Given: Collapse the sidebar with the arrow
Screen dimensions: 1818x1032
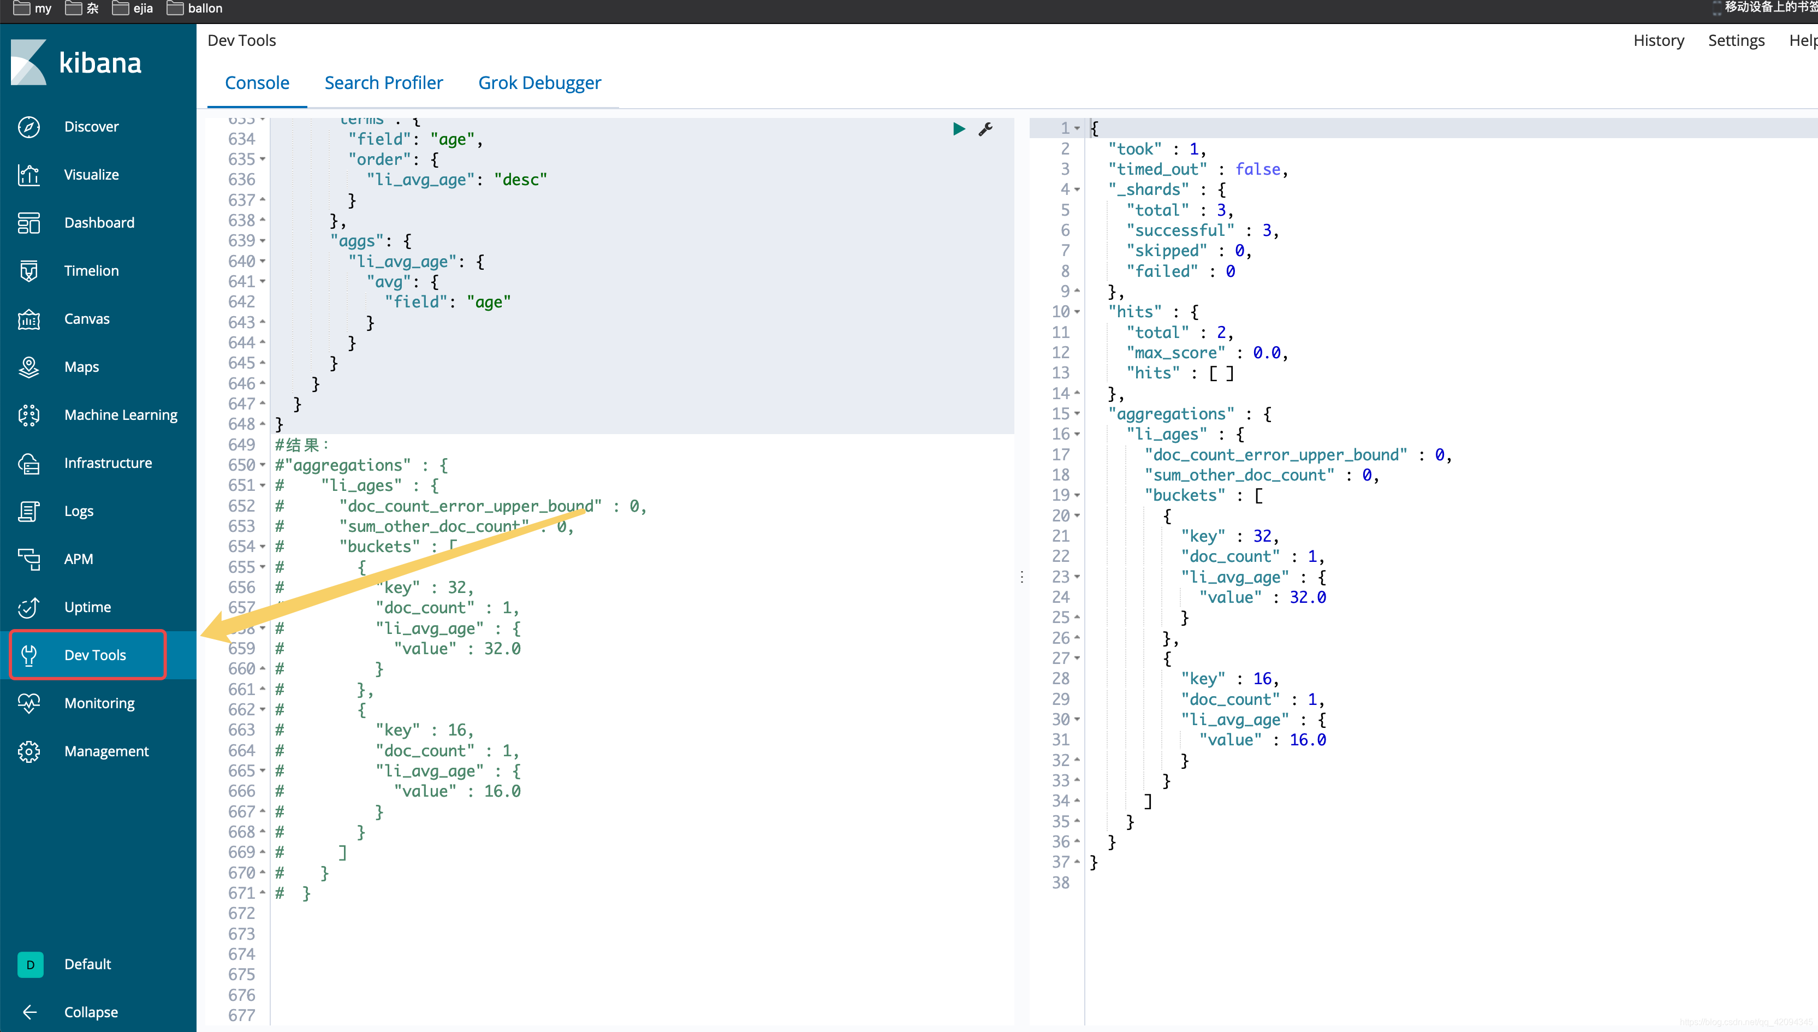Looking at the screenshot, I should [29, 1012].
